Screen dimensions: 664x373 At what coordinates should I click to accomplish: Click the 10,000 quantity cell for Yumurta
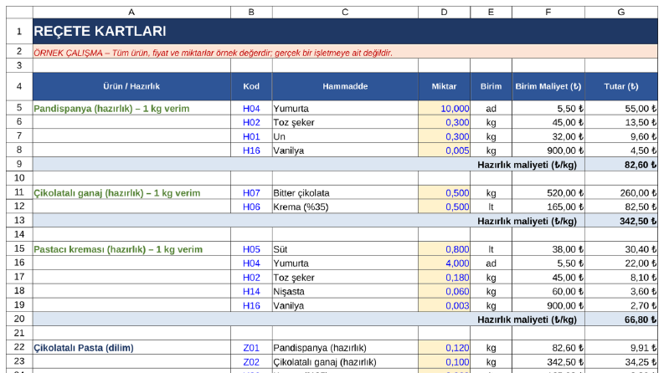(444, 108)
